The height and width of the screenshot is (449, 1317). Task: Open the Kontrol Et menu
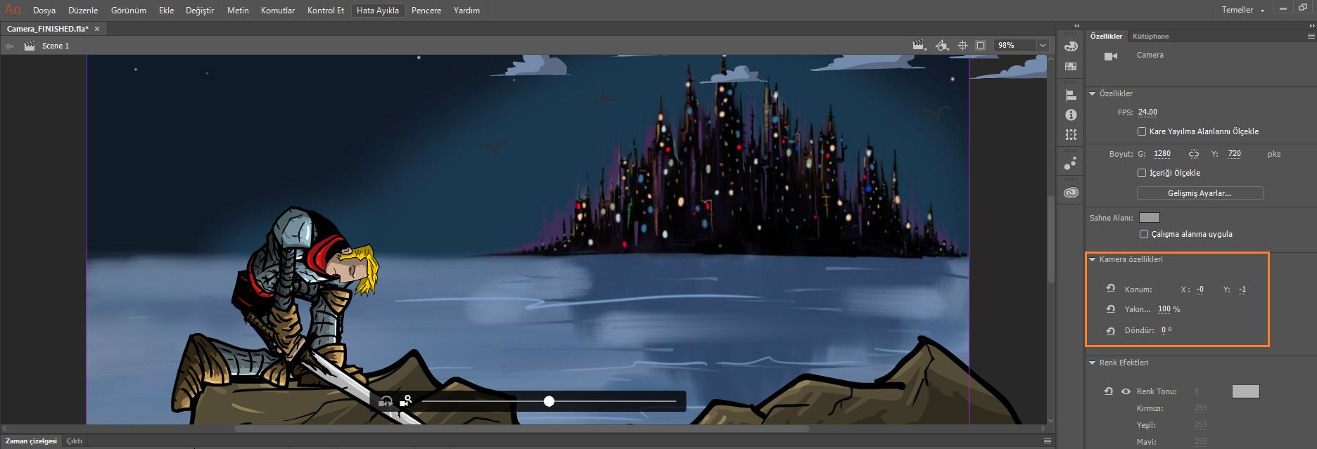(326, 11)
